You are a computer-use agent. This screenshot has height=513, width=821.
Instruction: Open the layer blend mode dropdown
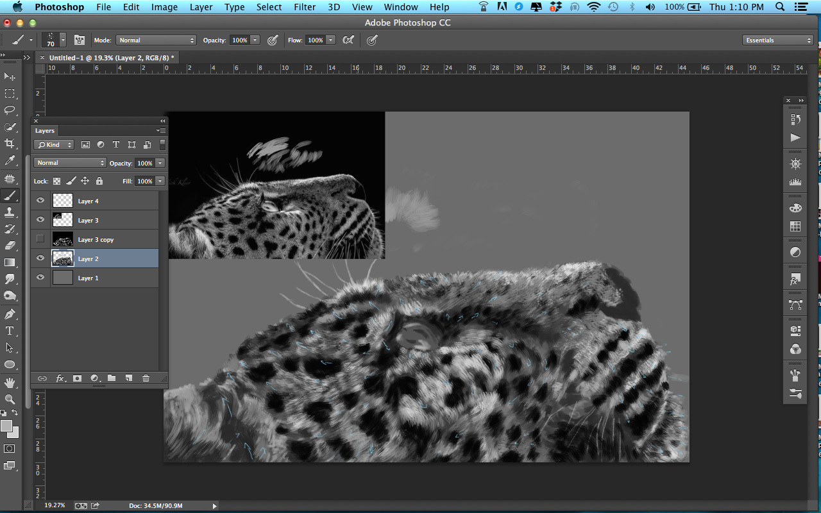pos(70,163)
